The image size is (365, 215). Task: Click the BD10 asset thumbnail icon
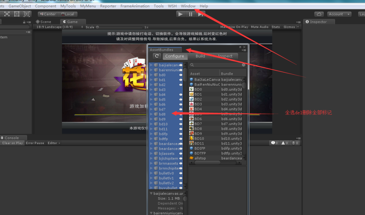click(191, 138)
